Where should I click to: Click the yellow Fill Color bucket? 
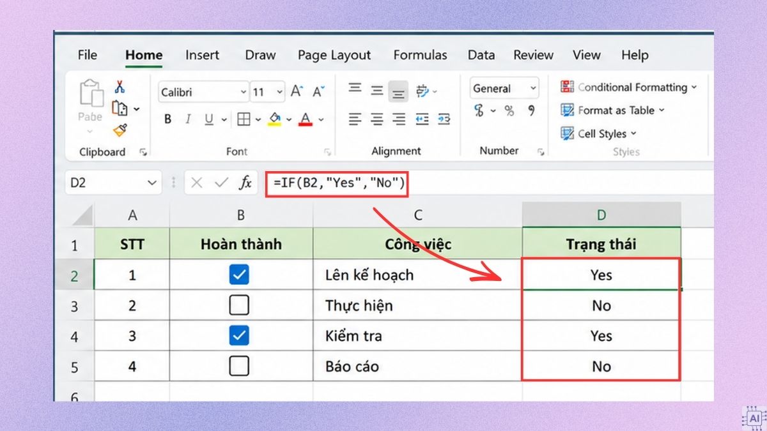coord(275,119)
